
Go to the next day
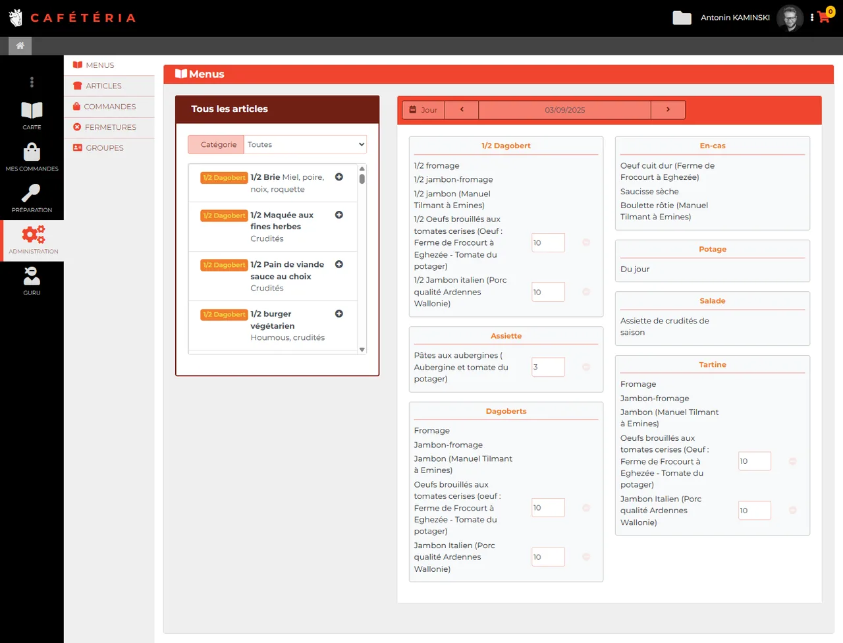pyautogui.click(x=668, y=110)
